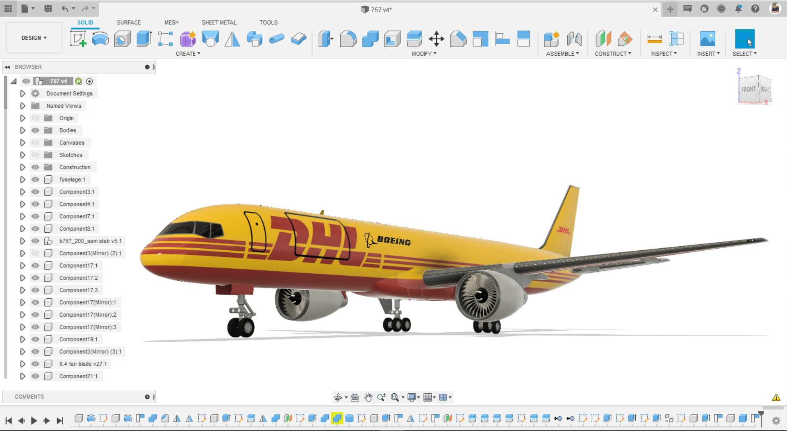
Task: Expand the Document Settings node
Action: (x=23, y=93)
